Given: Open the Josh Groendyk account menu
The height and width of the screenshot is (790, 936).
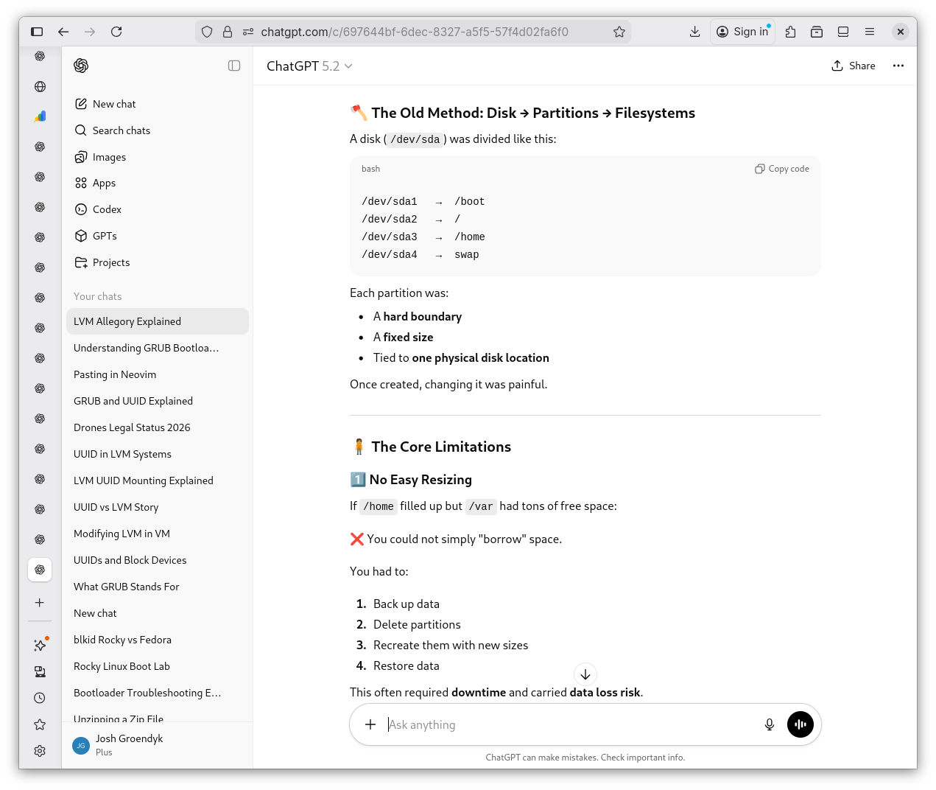Looking at the screenshot, I should point(129,745).
